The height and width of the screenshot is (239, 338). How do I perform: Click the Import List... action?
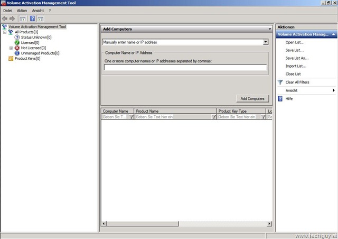[296, 66]
